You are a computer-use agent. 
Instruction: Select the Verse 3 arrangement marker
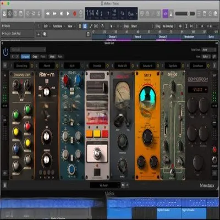tap(138, 37)
